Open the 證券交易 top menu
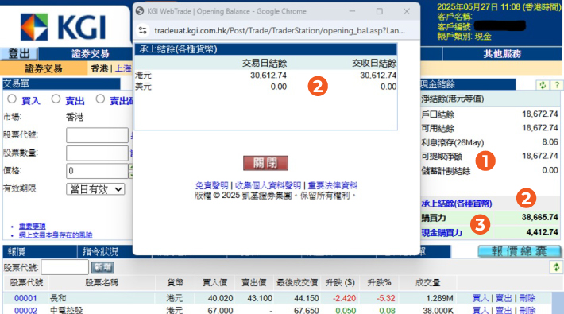 pyautogui.click(x=90, y=54)
